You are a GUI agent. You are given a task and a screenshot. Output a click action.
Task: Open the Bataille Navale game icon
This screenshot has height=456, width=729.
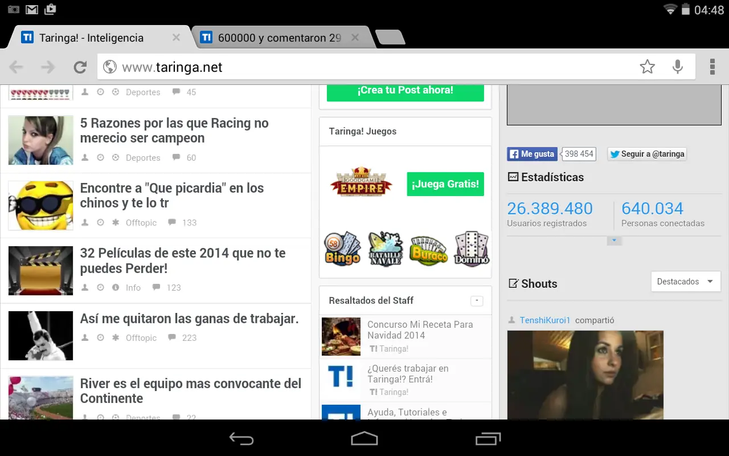tap(386, 249)
